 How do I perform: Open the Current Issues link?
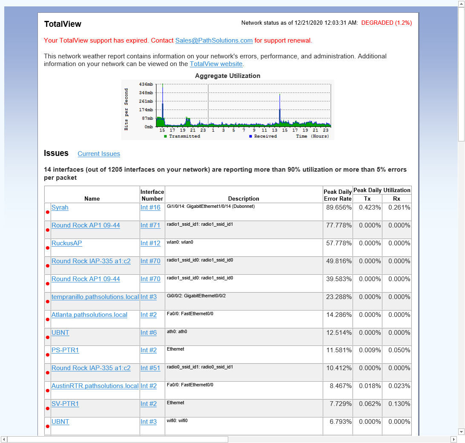99,154
